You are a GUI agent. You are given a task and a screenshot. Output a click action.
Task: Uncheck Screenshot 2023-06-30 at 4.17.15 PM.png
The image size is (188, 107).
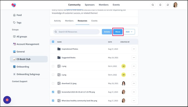click(x=53, y=92)
